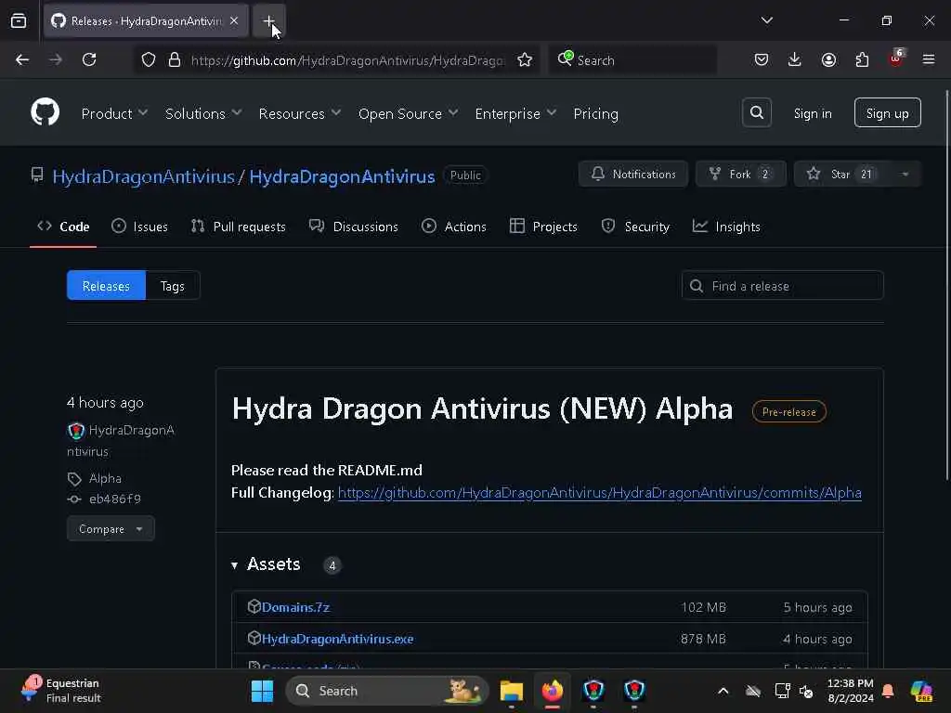Open GitHub search magnifier button
Screen dimensions: 951x713
(756, 112)
